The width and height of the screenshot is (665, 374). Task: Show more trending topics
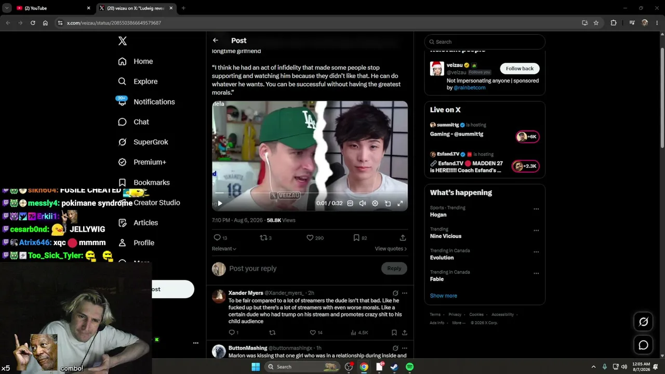click(444, 296)
